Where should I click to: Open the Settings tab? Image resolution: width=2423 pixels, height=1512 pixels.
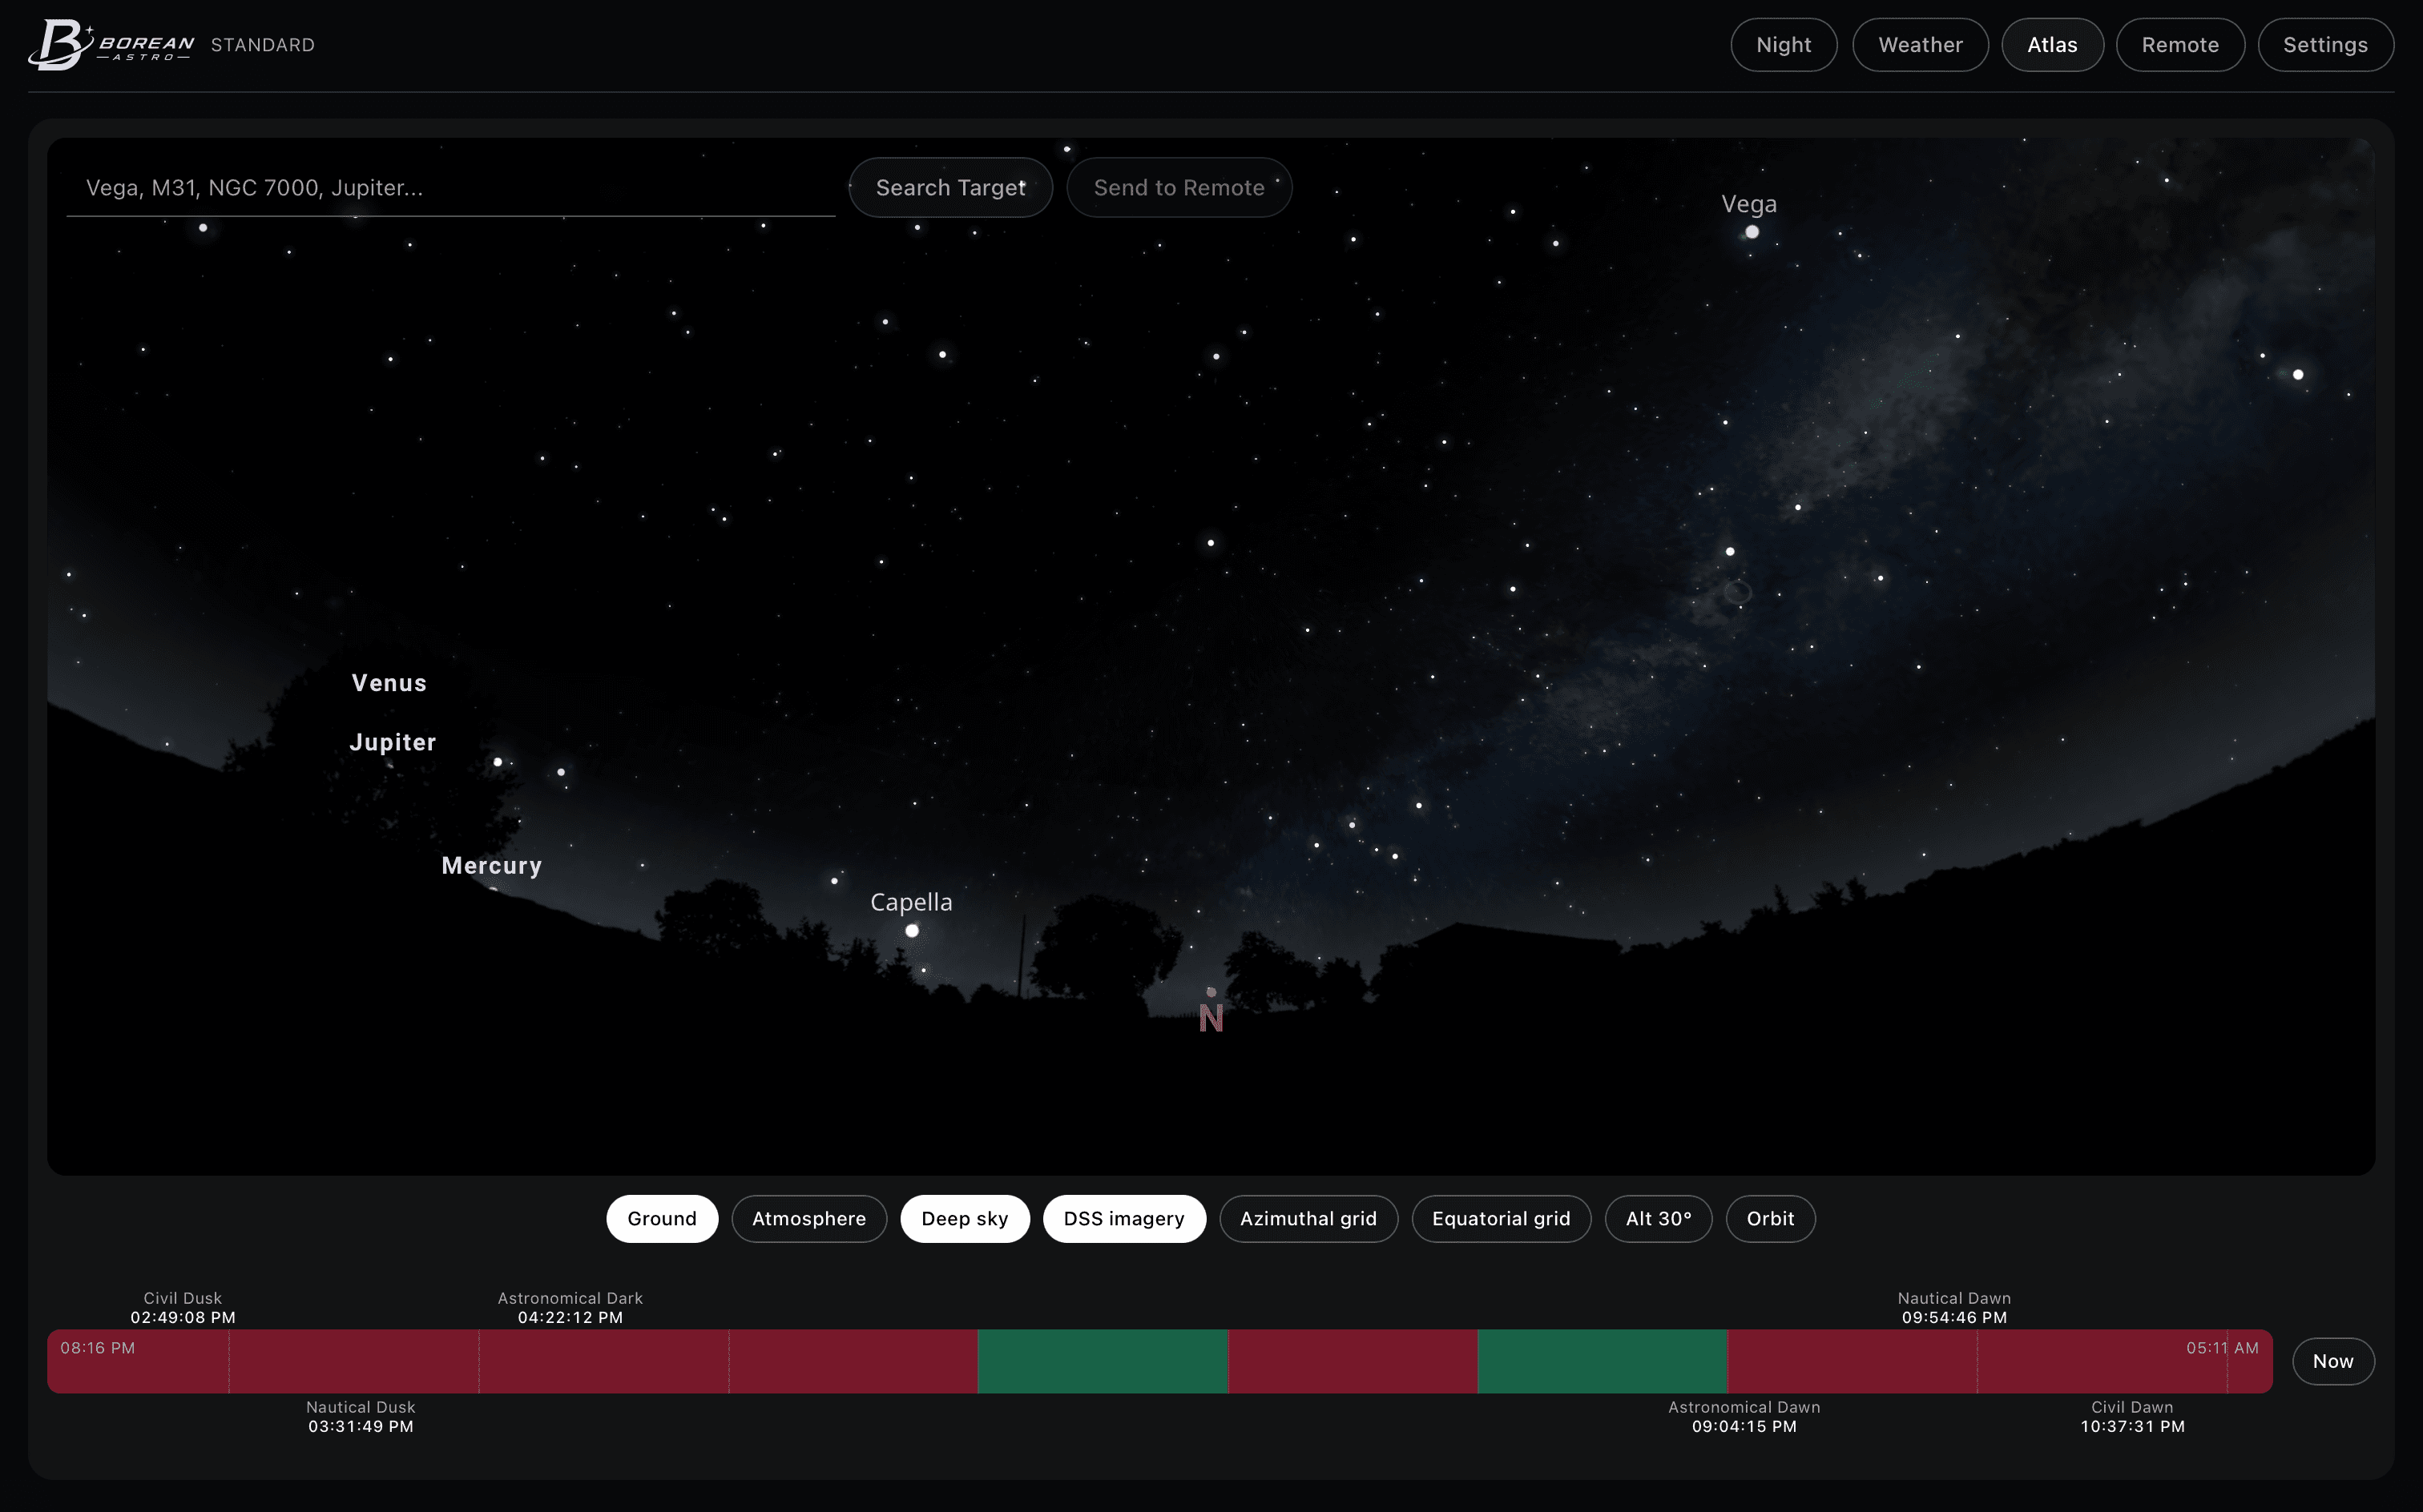coord(2325,45)
